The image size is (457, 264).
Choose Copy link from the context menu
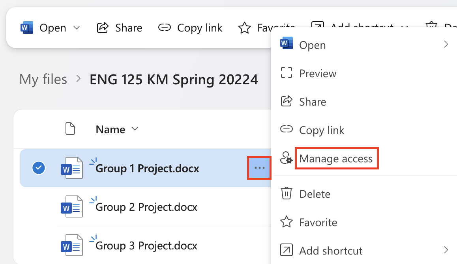322,130
